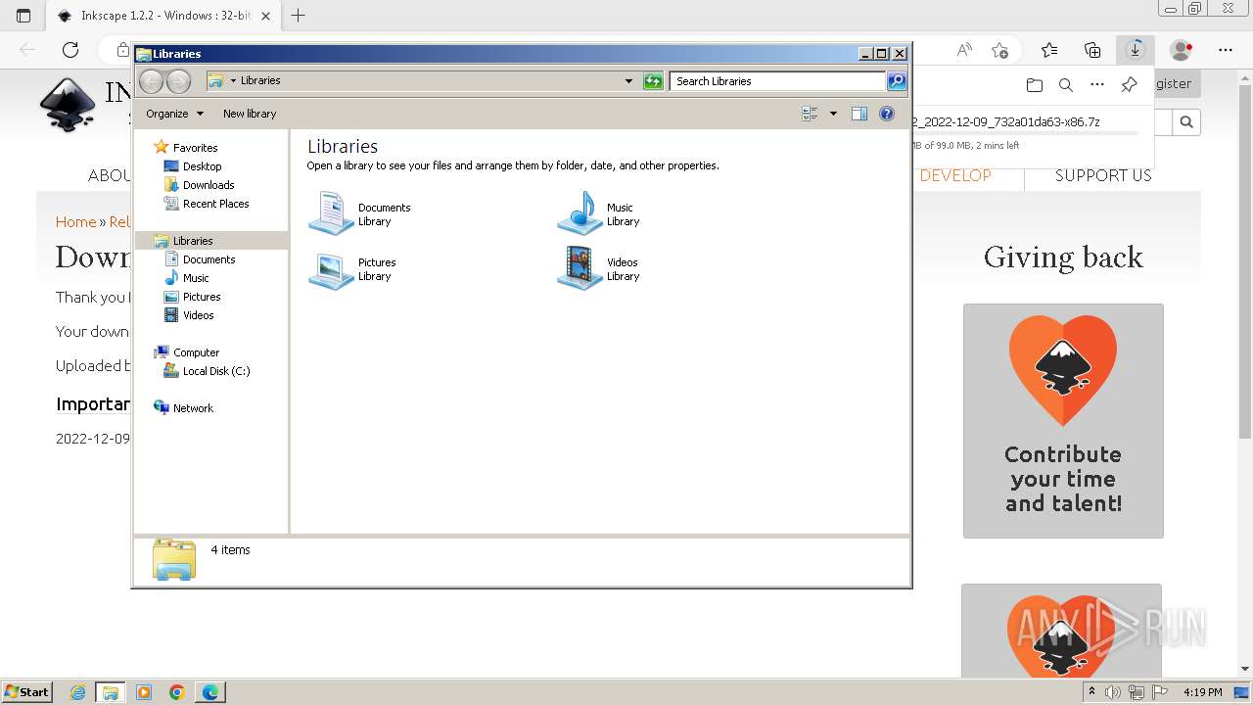Launch Internet Explorer from taskbar
Screen dimensions: 1253x705
[77, 692]
